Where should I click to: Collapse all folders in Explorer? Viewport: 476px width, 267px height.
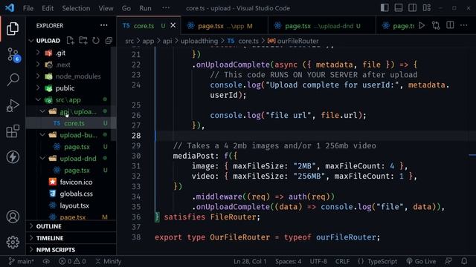tap(109, 40)
